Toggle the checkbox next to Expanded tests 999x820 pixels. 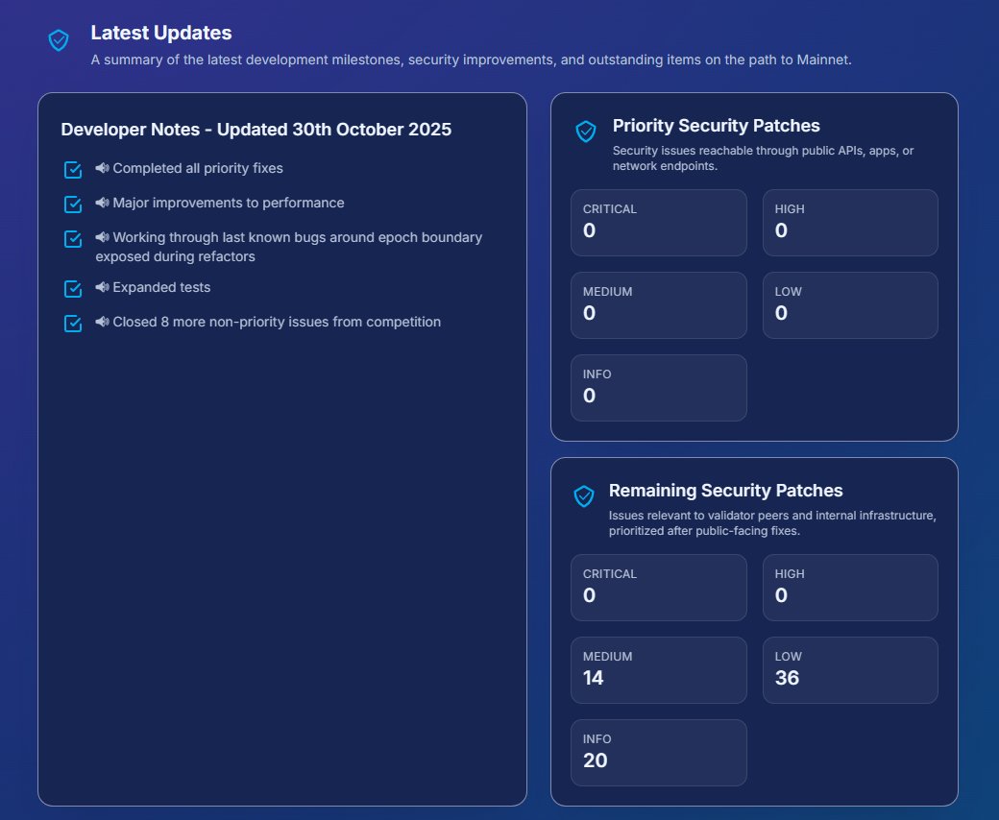click(x=72, y=287)
